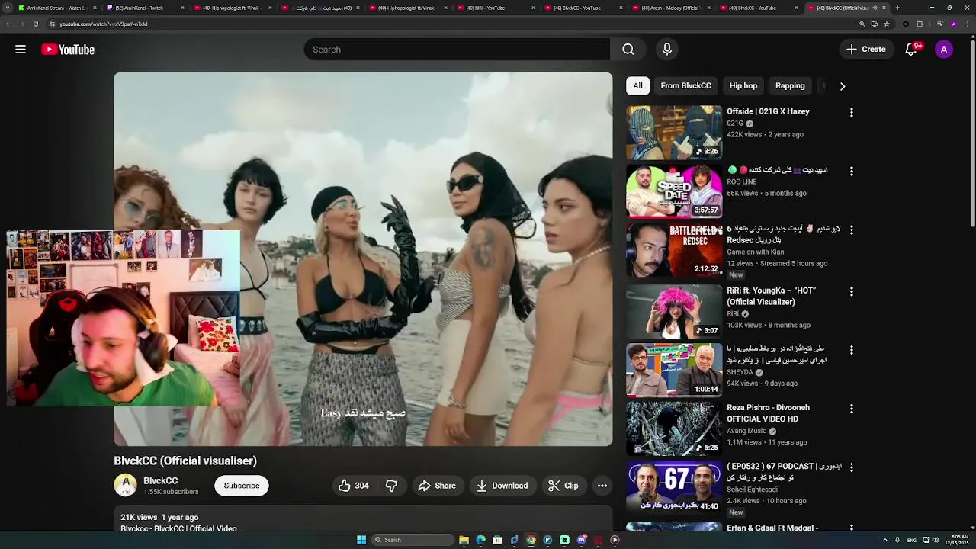Screen dimensions: 976x549
Task: Open options for Battlefield Redsec video
Action: click(x=852, y=230)
